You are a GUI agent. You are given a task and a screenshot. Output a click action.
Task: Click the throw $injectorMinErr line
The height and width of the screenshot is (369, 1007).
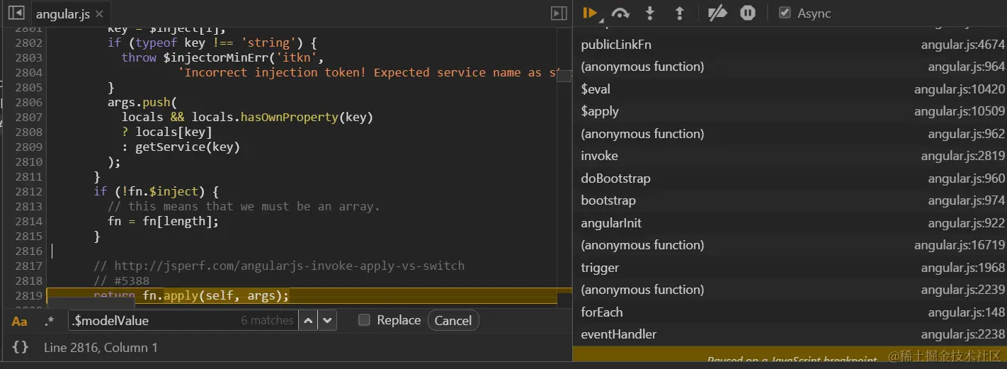(222, 57)
